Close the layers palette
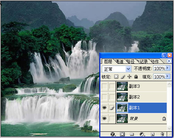Viewport: 174px width, 138px height. [x=169, y=55]
